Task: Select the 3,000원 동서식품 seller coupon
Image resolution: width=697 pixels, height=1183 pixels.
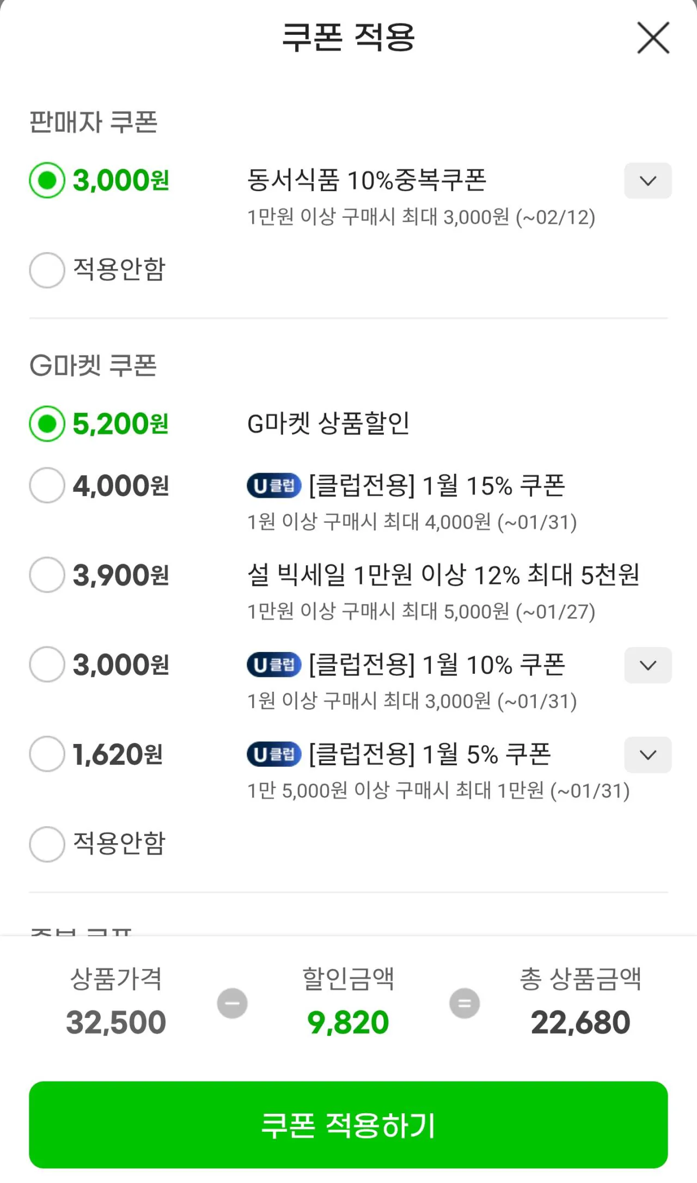Action: [47, 180]
